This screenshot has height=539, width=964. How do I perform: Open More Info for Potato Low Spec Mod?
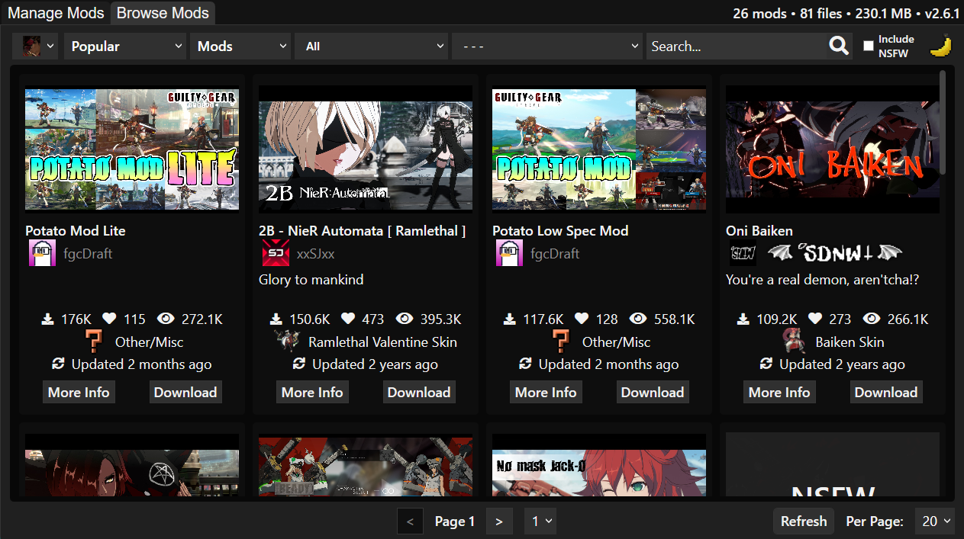[546, 393]
